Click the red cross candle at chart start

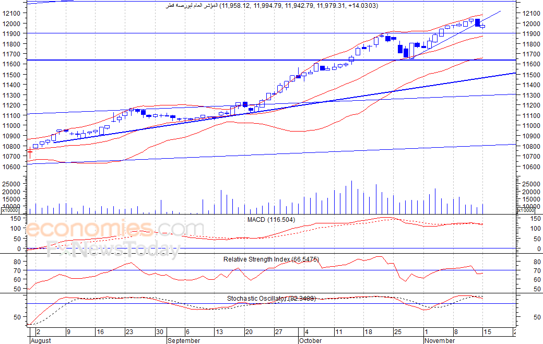[30, 152]
